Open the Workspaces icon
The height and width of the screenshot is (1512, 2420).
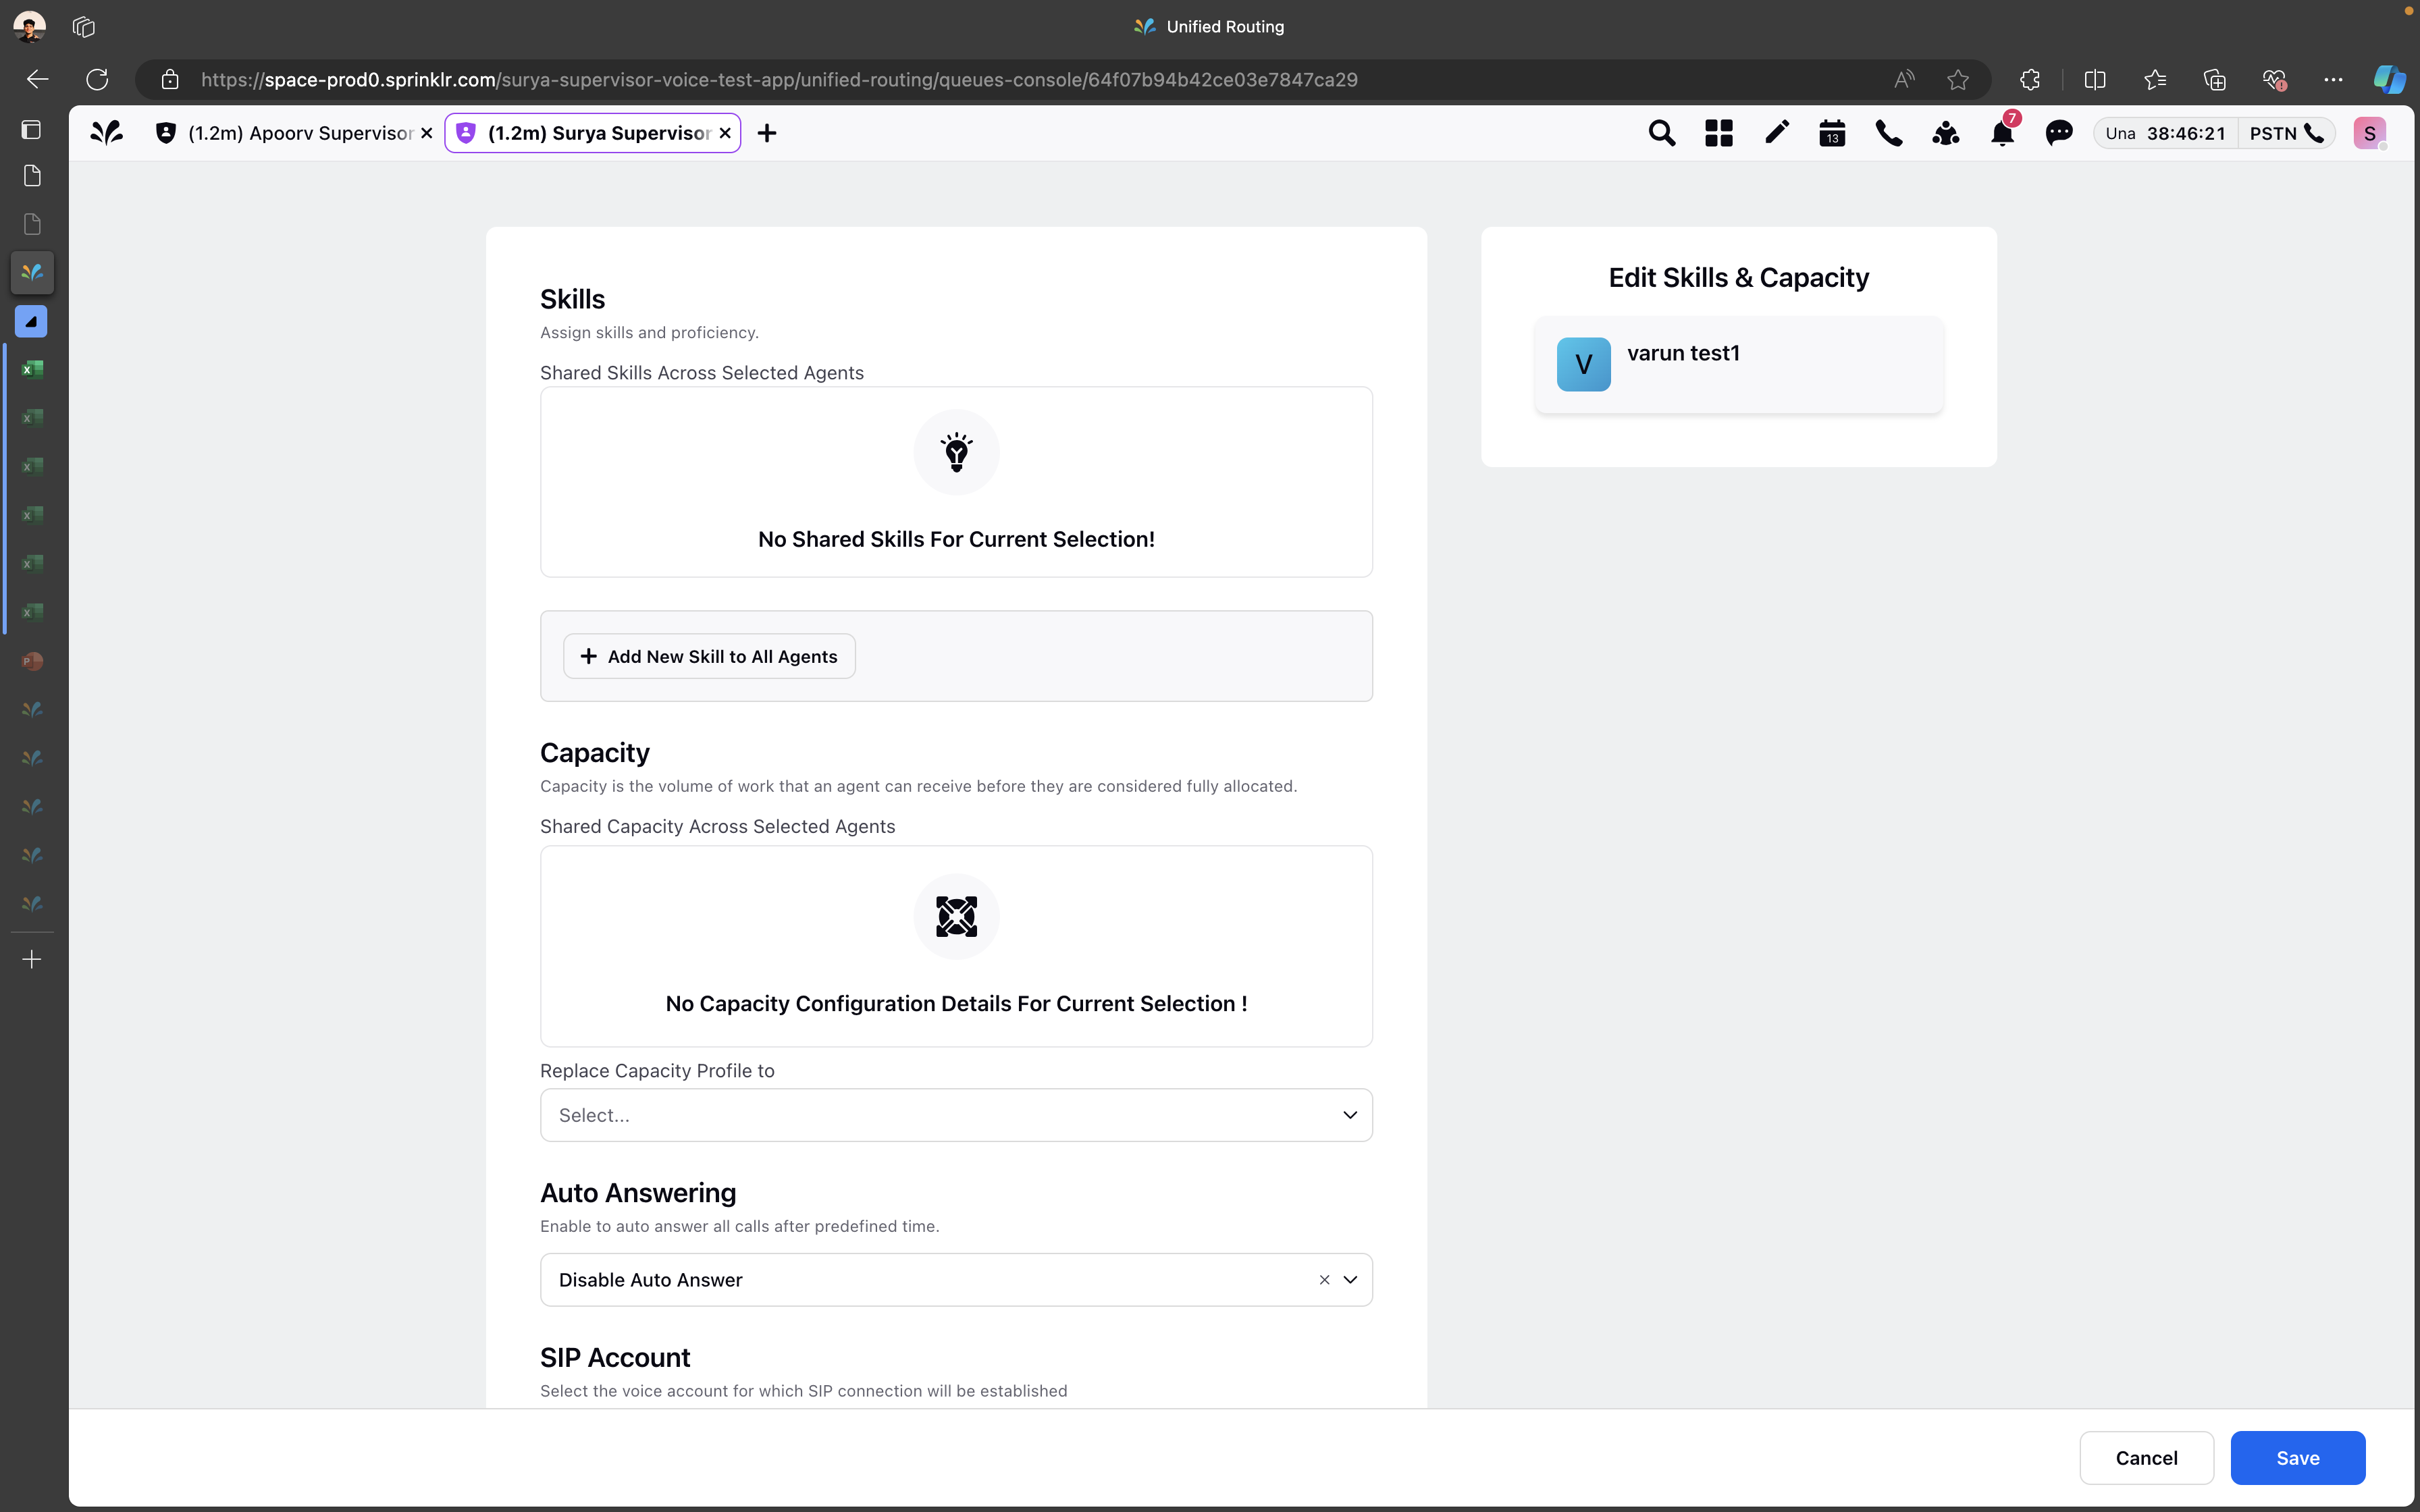tap(84, 26)
